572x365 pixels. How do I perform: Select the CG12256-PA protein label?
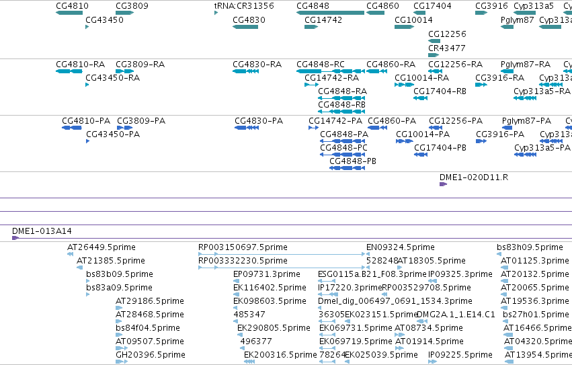pos(456,121)
